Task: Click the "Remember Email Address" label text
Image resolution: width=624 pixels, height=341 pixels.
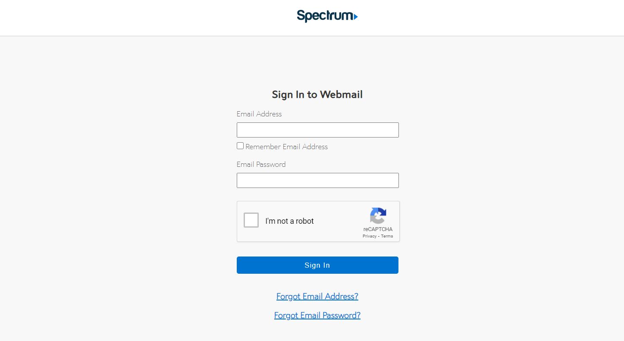Action: [x=286, y=147]
